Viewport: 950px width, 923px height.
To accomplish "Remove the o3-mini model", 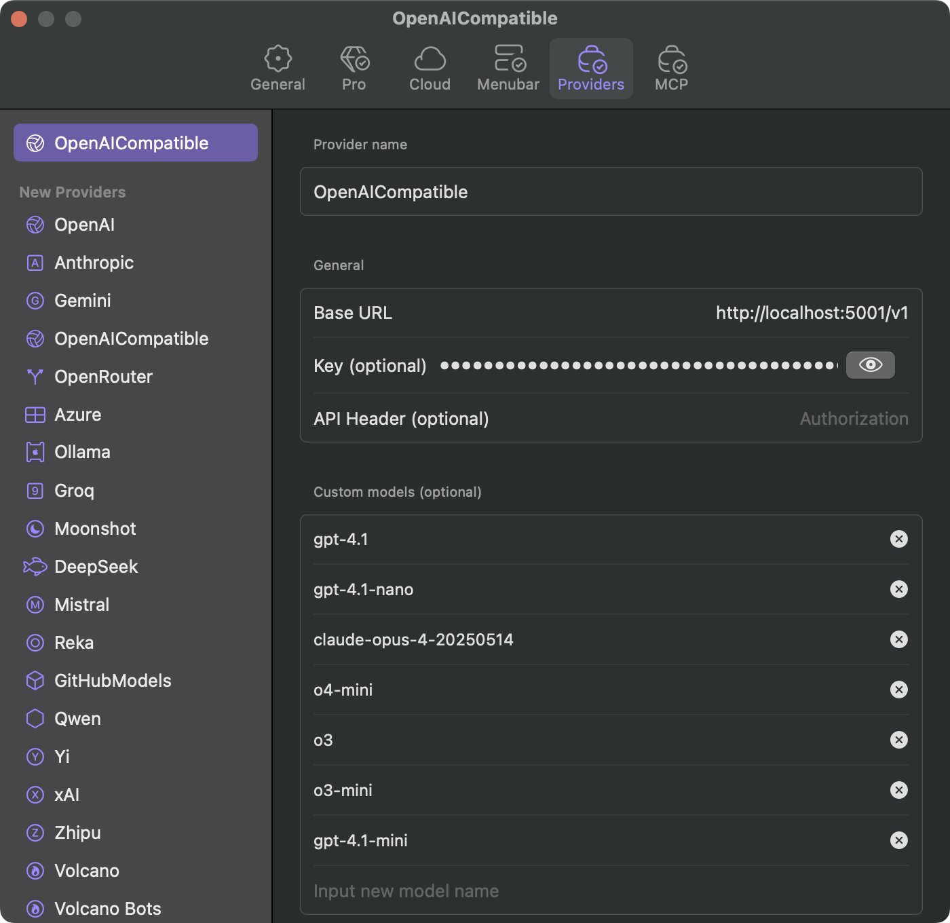I will click(899, 790).
